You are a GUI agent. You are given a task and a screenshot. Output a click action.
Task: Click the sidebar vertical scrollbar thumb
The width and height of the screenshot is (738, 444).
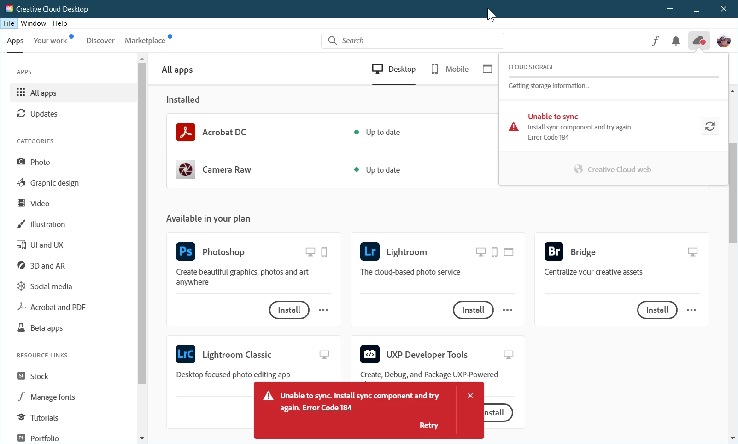click(x=142, y=223)
